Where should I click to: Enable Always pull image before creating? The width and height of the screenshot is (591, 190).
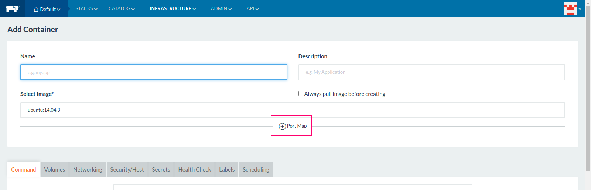301,94
